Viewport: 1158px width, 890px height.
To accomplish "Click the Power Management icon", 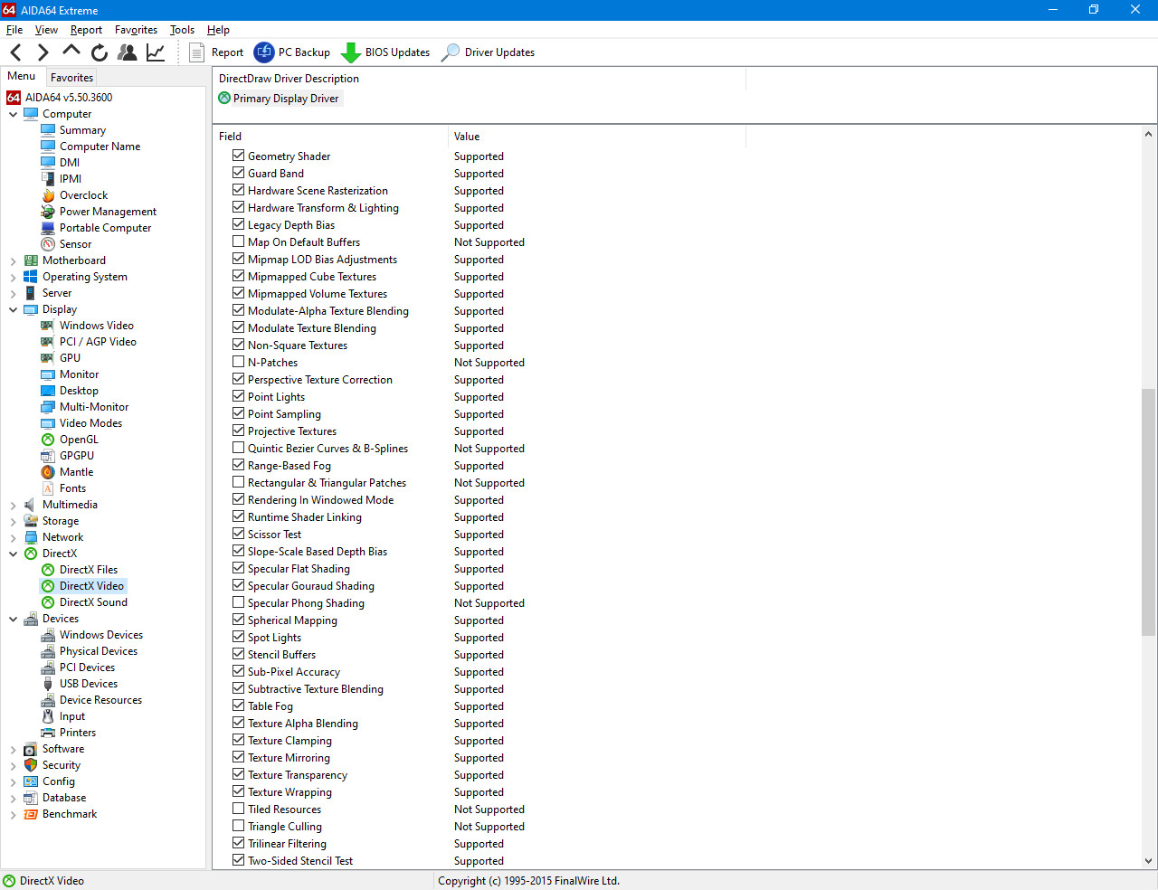I will 48,212.
